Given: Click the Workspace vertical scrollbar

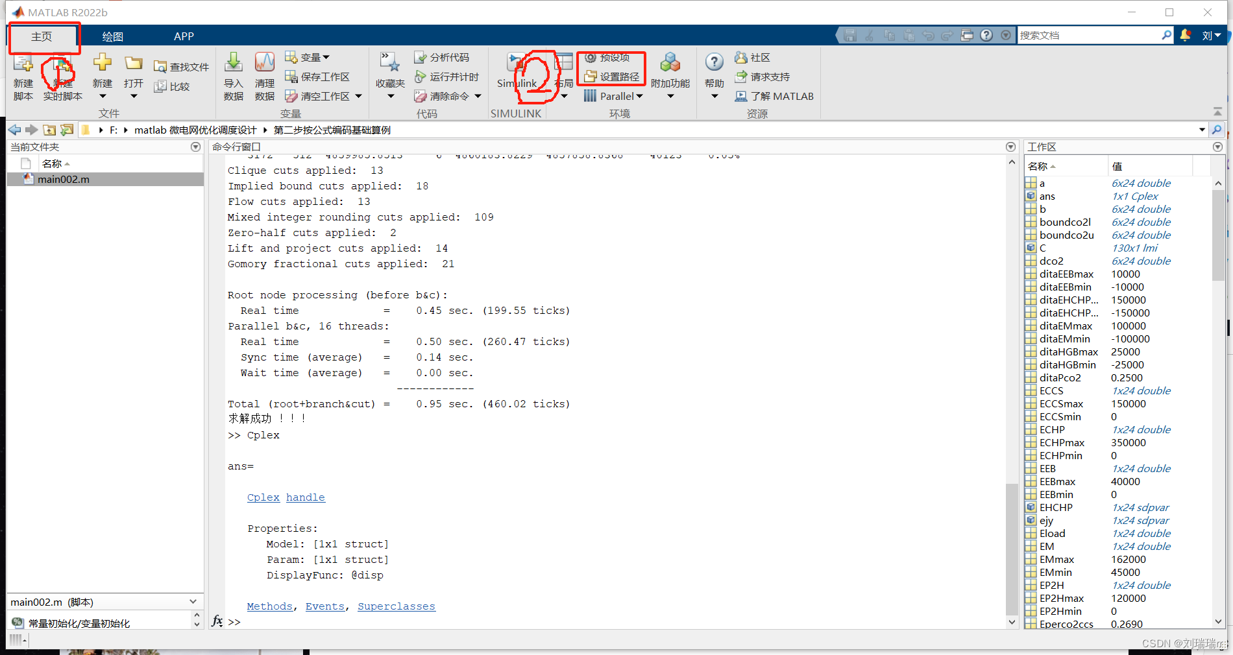Looking at the screenshot, I should click(1218, 235).
